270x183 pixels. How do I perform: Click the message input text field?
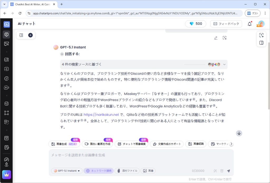point(141,155)
